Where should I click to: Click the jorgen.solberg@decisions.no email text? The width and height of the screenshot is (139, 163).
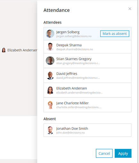point(74,36)
